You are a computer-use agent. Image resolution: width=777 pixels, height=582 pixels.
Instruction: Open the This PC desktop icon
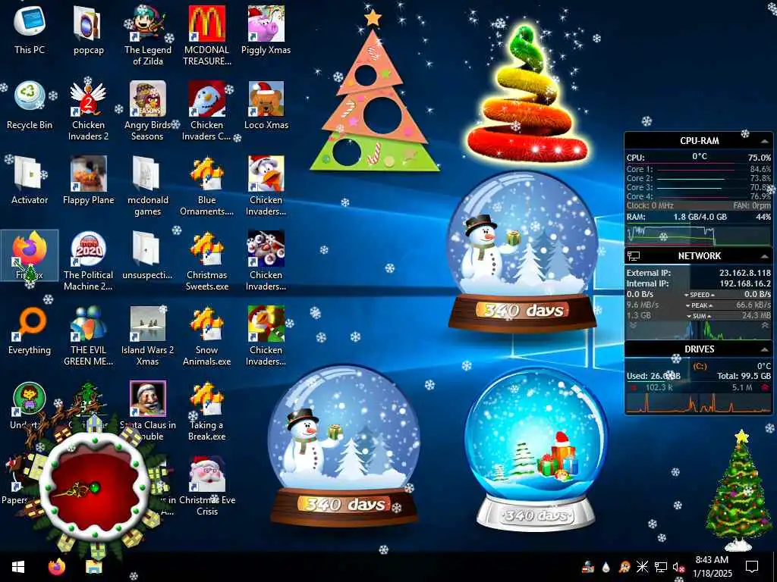(30, 30)
